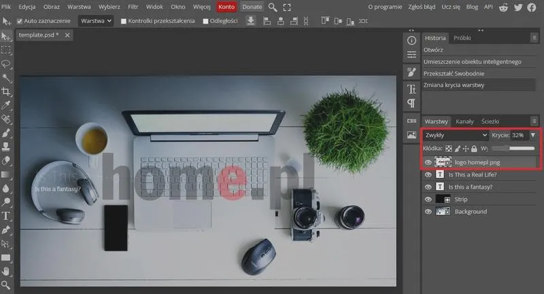Screen dimensions: 544x294
Task: Open the Zwykły blend mode dropdown
Action: click(456, 135)
